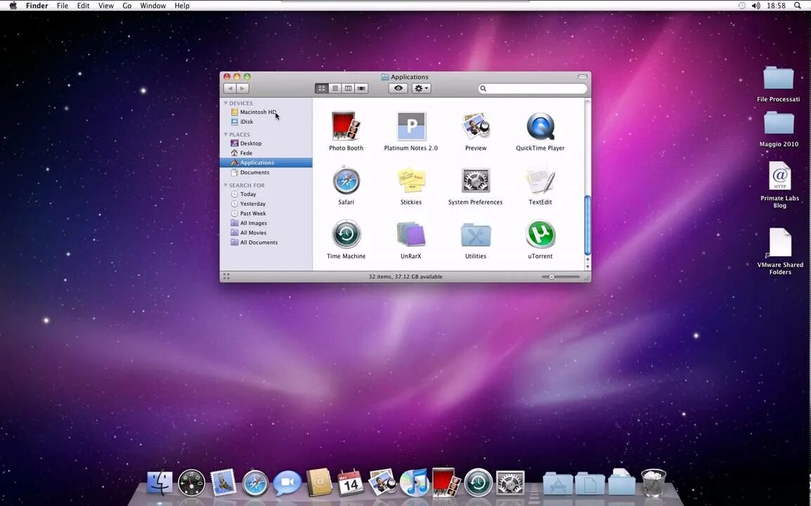Switch Finder to Cover Flow view
Image resolution: width=811 pixels, height=506 pixels.
click(361, 89)
